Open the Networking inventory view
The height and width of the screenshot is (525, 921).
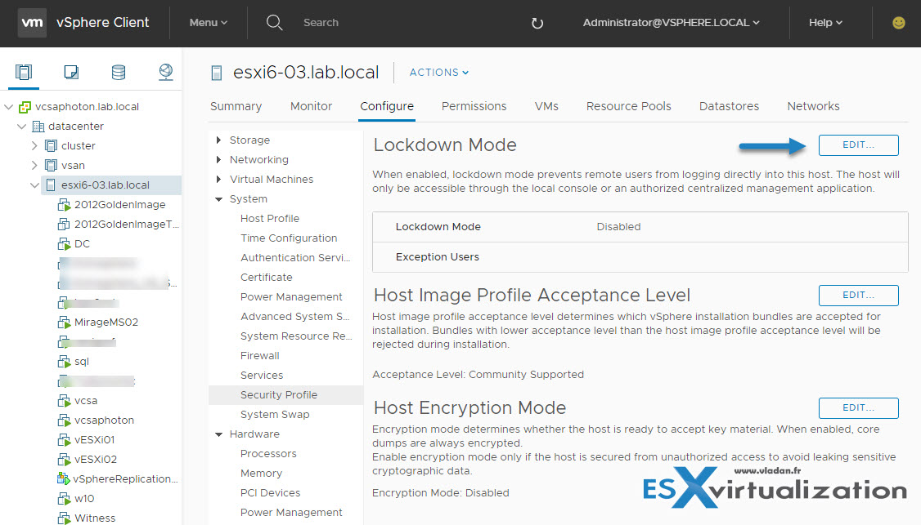[166, 72]
